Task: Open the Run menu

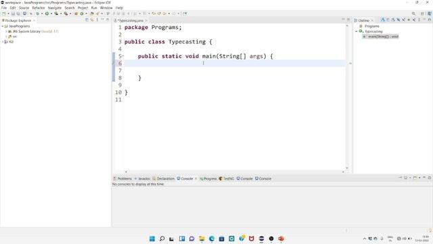Action: click(x=94, y=7)
